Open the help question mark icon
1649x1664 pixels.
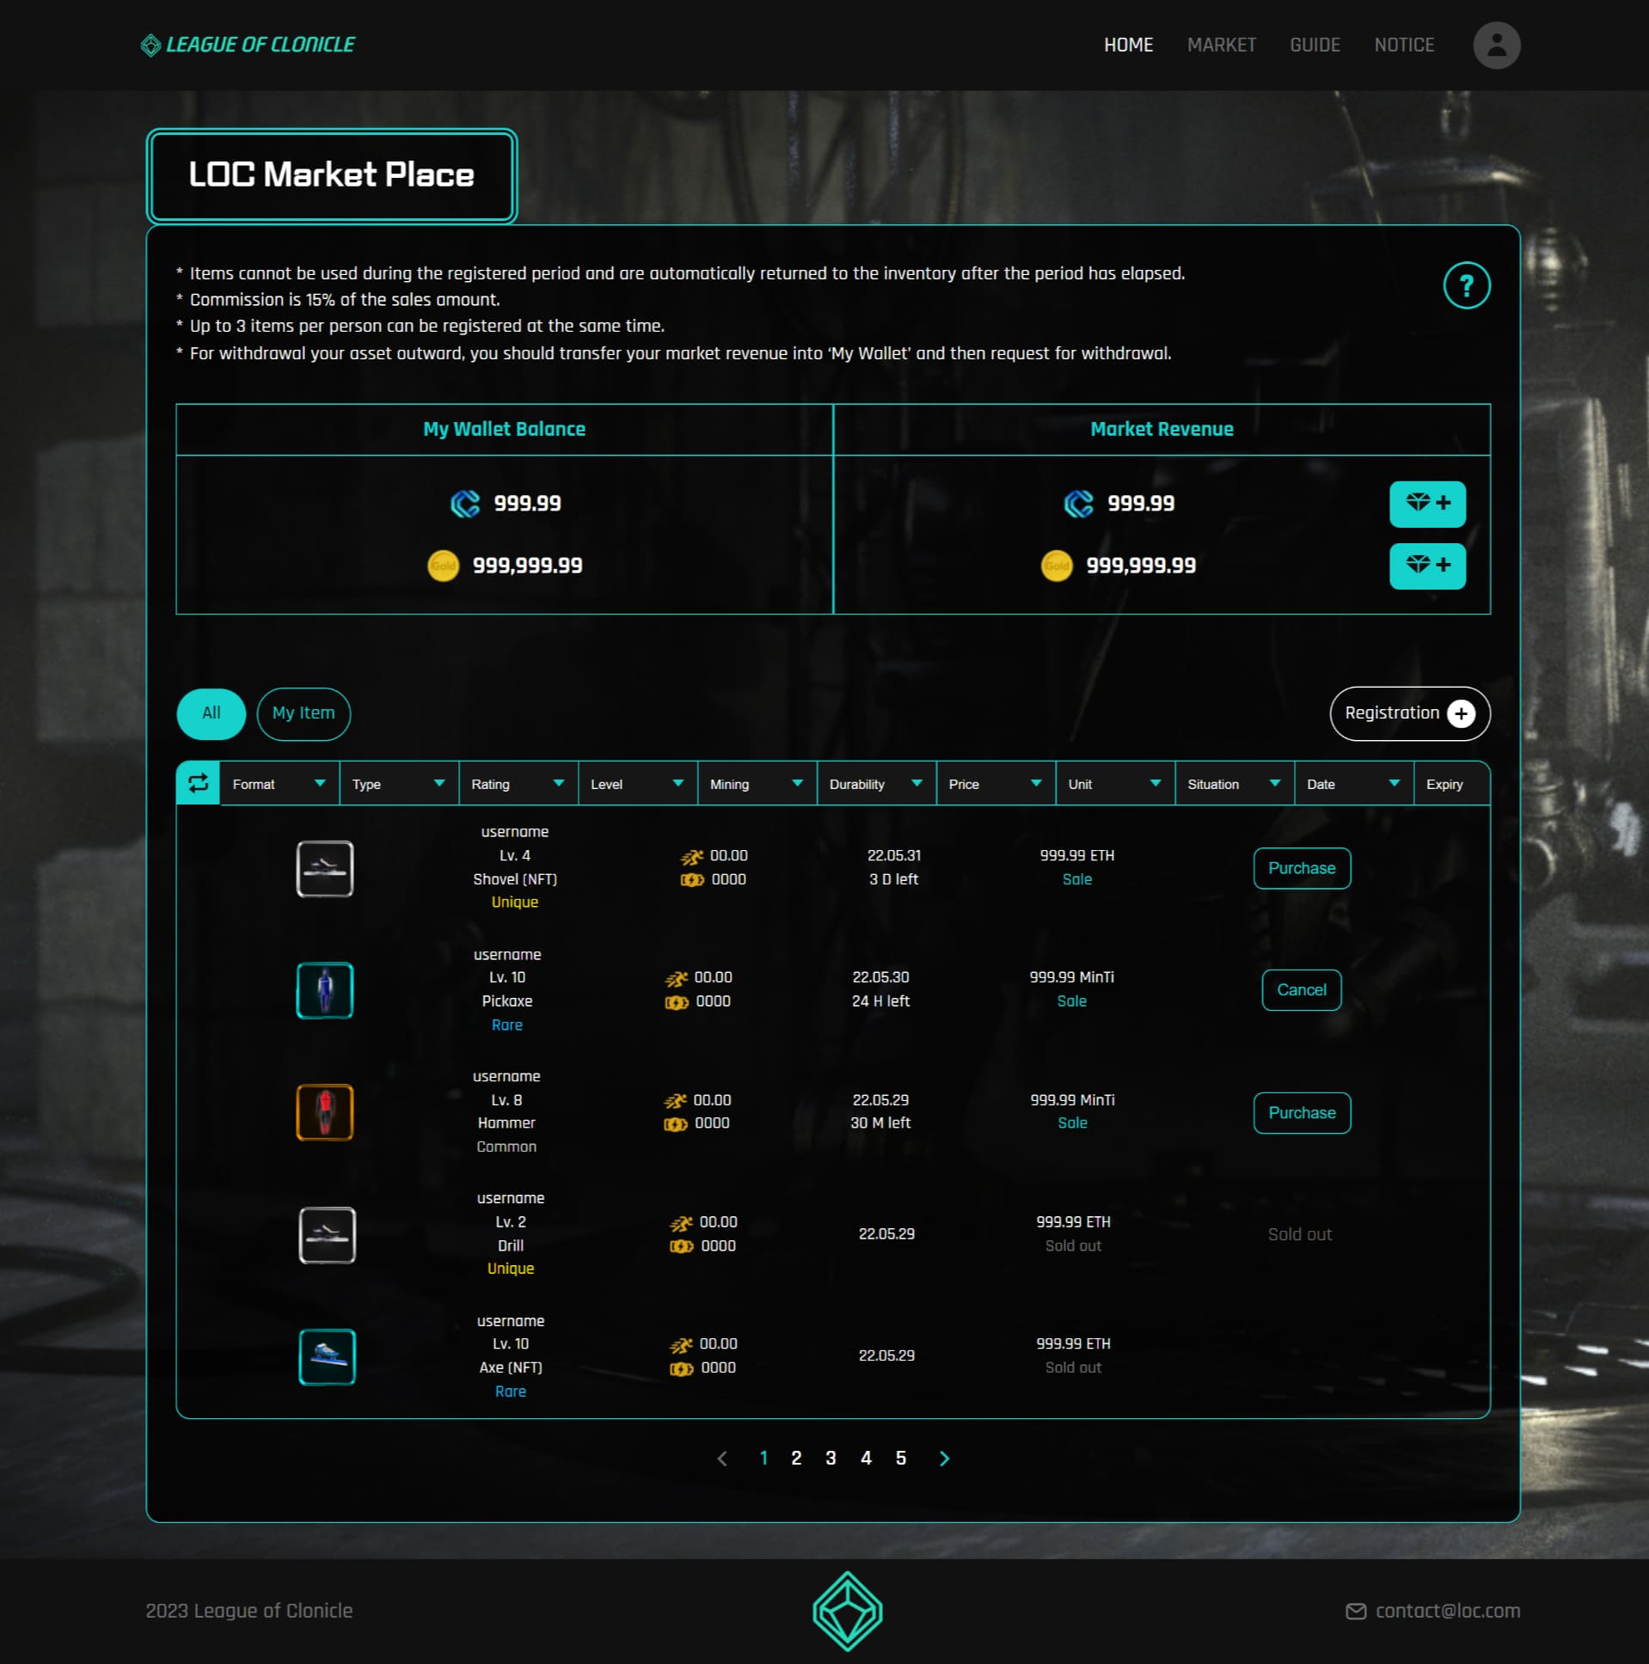coord(1466,285)
